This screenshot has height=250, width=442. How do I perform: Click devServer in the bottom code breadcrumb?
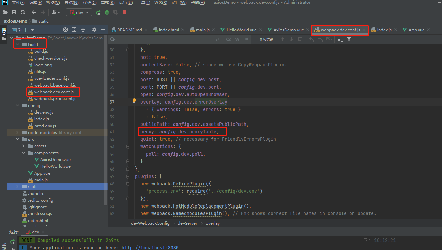pyautogui.click(x=188, y=223)
